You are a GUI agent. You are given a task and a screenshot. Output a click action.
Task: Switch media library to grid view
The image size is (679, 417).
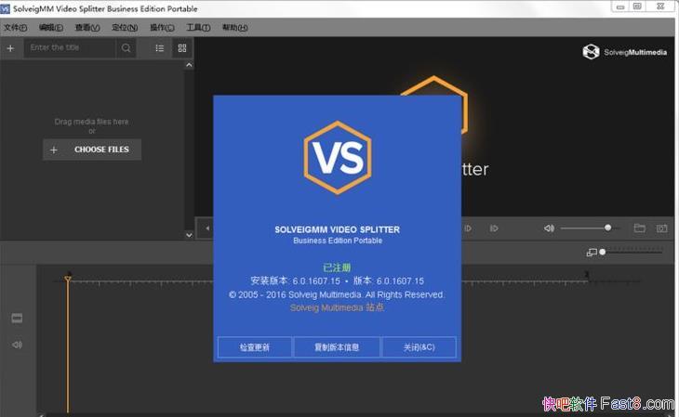(182, 48)
